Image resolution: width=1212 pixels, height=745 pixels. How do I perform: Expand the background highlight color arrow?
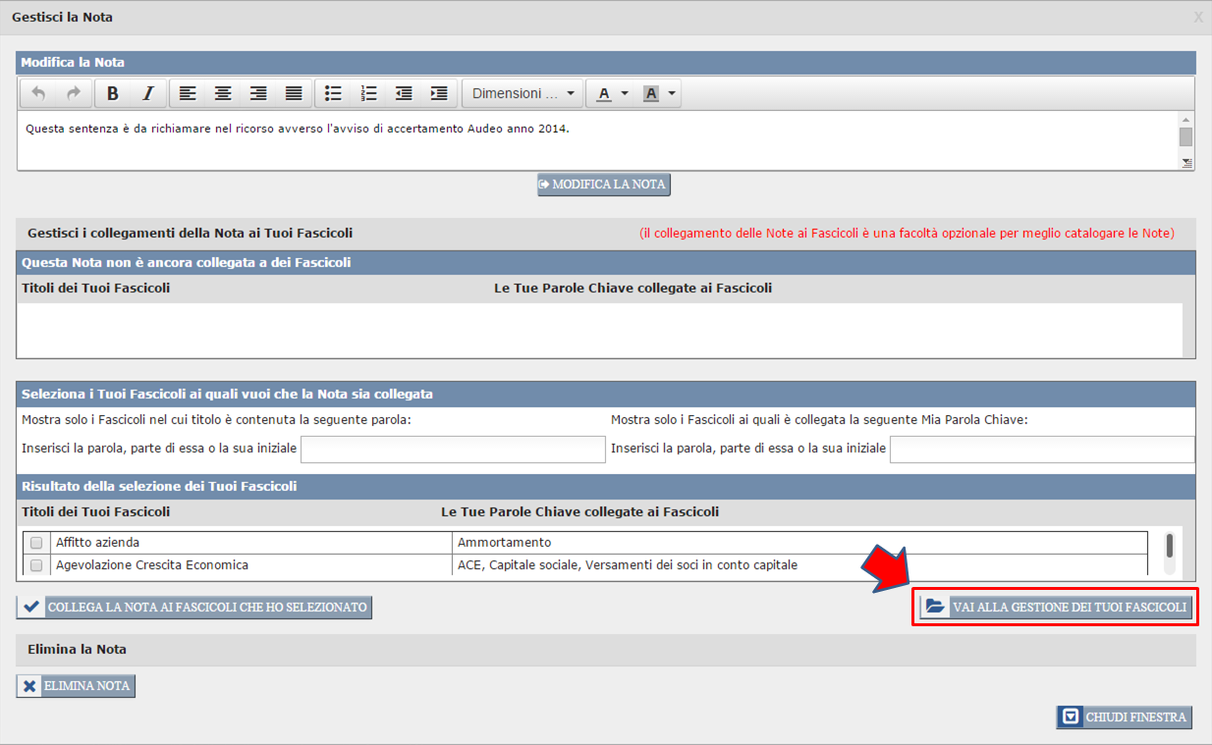pos(672,93)
